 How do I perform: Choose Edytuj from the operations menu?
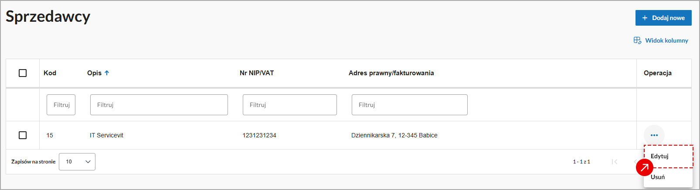(x=659, y=156)
